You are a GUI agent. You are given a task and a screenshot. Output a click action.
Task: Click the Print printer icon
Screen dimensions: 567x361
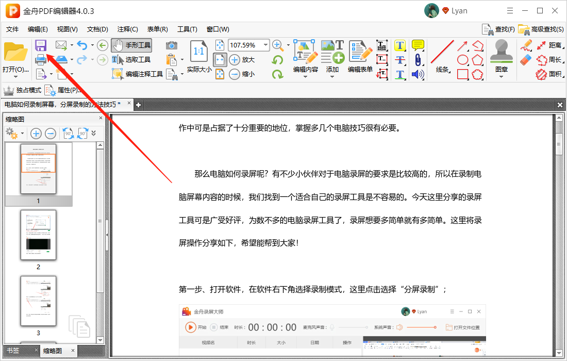[41, 59]
